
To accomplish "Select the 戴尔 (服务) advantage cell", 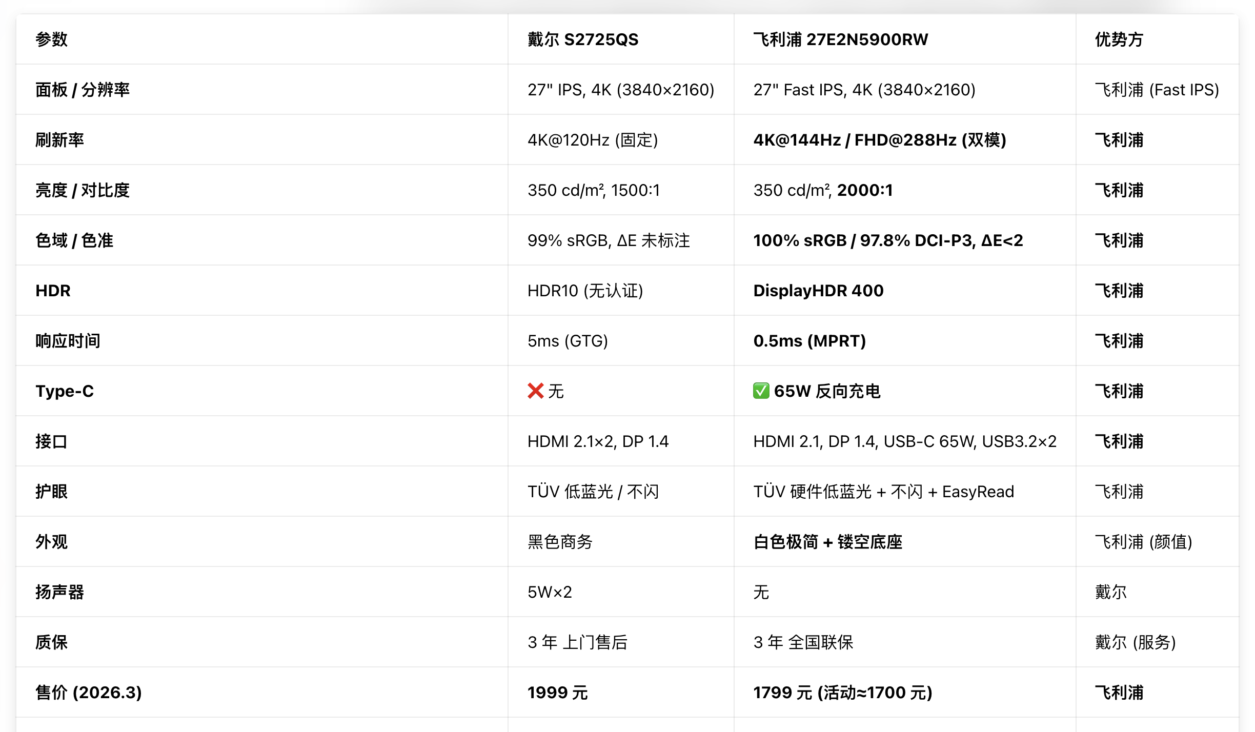I will pyautogui.click(x=1135, y=642).
